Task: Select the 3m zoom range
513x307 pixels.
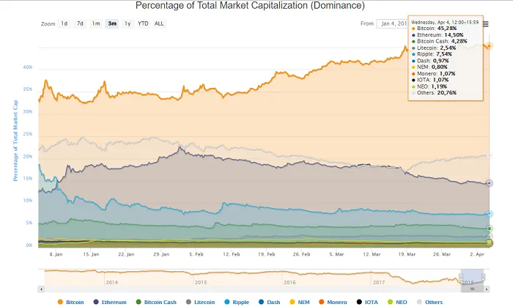Action: coord(112,23)
